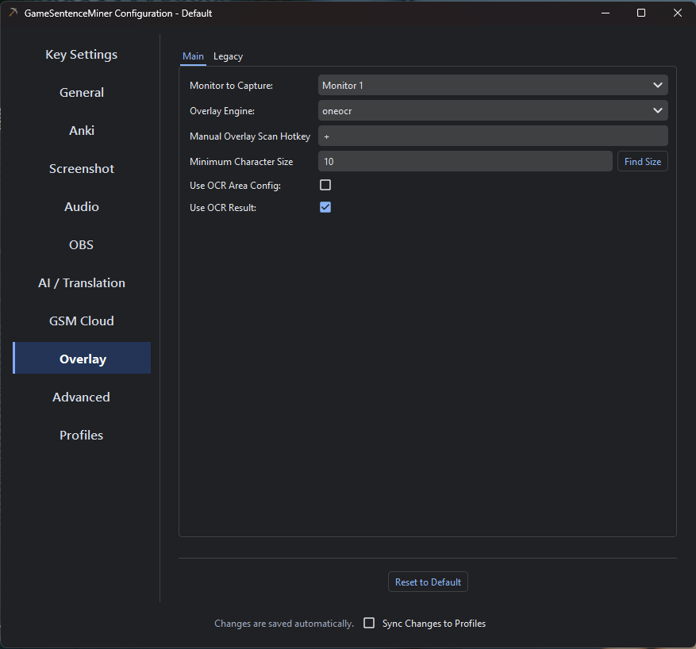Maximize the configuration window
Screen dimensions: 696x649
641,13
